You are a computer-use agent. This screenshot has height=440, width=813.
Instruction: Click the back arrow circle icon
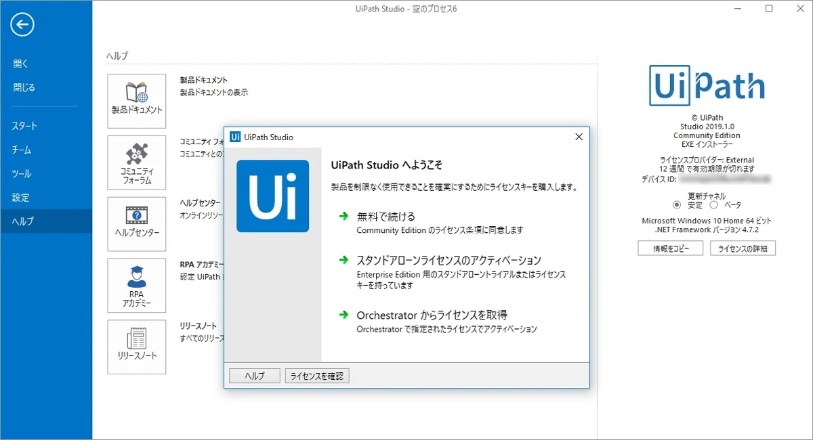22,25
